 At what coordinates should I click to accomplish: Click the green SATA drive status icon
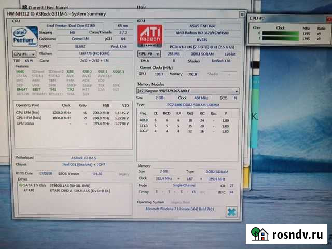click(x=20, y=184)
